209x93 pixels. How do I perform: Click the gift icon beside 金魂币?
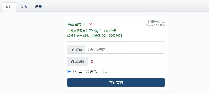[x=72, y=61]
